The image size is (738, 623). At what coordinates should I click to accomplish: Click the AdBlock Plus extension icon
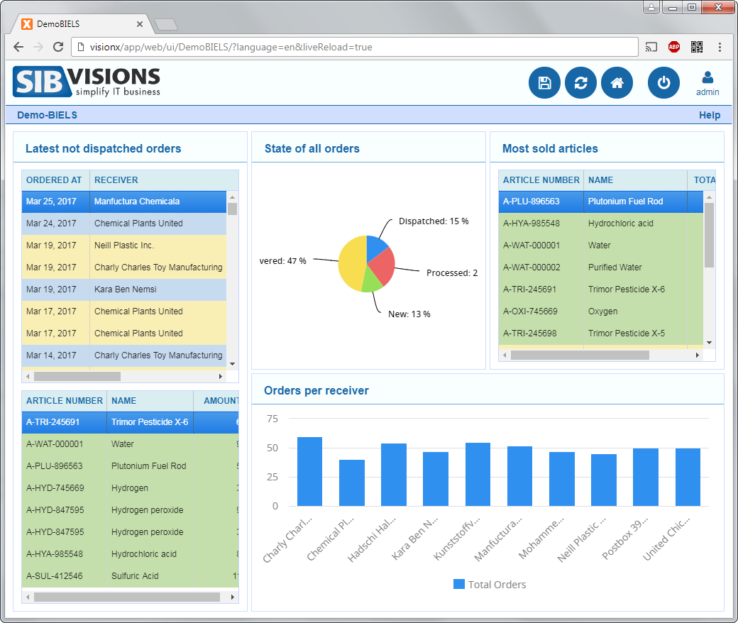674,47
